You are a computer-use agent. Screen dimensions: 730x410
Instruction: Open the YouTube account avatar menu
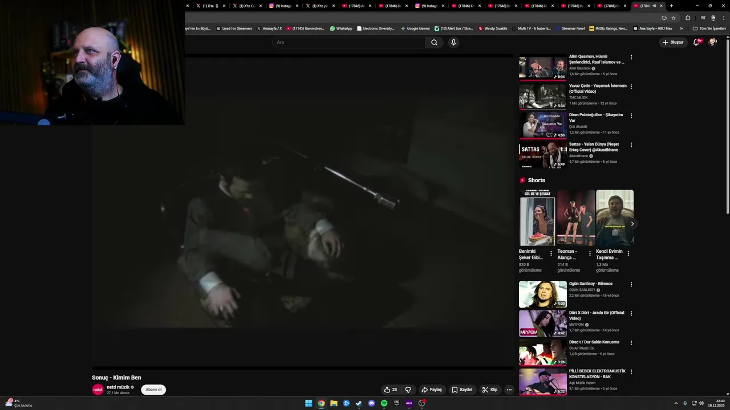coord(712,42)
